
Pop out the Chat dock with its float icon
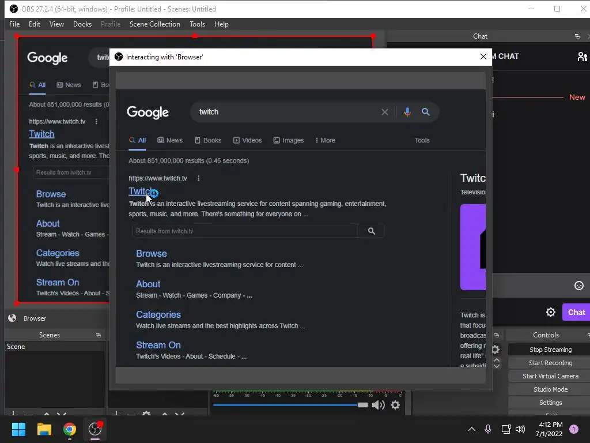click(x=577, y=36)
